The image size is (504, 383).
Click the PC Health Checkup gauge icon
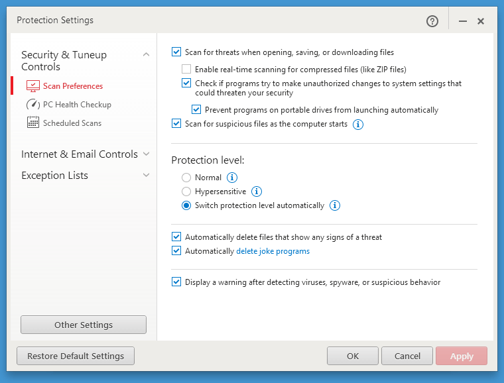point(33,105)
